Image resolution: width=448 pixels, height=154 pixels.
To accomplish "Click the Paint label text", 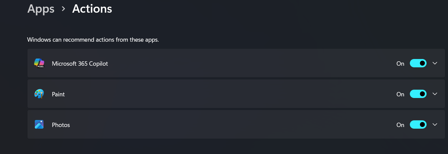I will coord(58,94).
